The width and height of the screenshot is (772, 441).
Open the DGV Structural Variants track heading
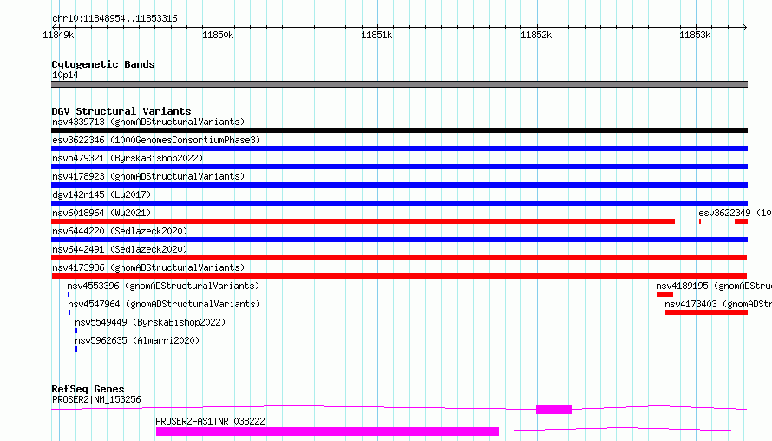(121, 111)
